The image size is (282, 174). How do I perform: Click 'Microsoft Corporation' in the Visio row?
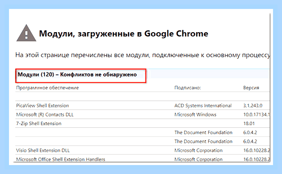[x=198, y=150]
